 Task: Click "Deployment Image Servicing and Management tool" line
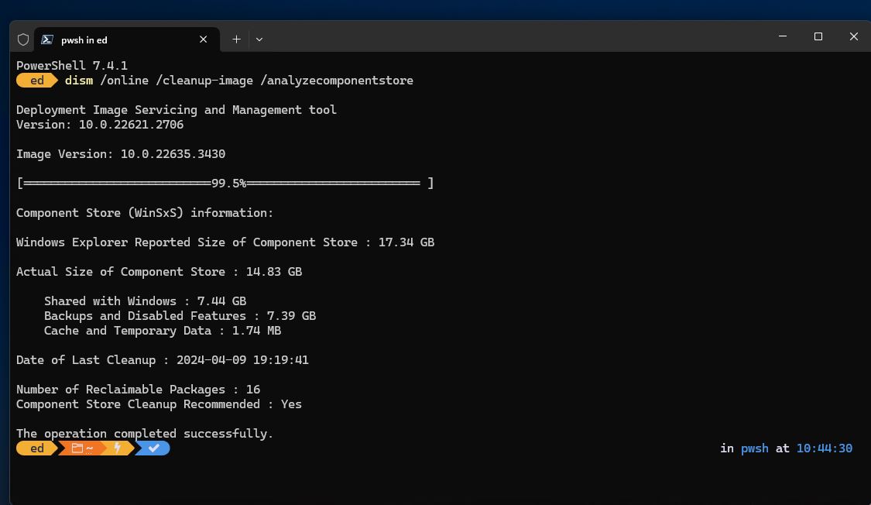(x=176, y=110)
